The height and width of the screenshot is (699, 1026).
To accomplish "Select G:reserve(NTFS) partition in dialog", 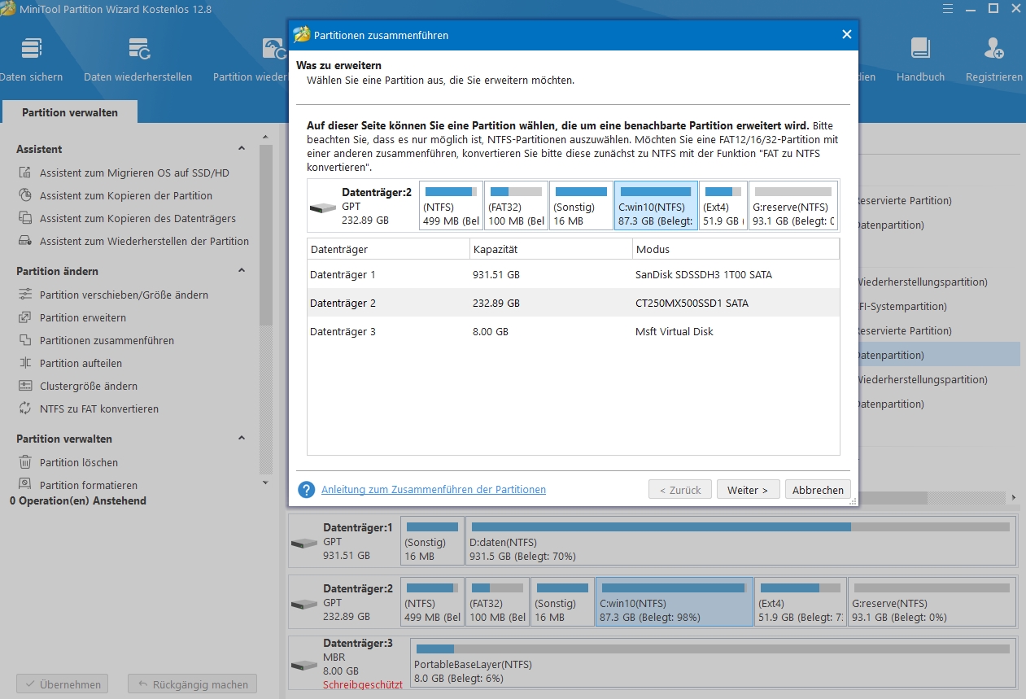I will click(x=793, y=206).
